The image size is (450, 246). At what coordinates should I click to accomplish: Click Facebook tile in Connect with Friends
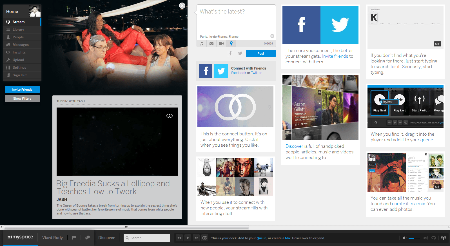(206, 71)
